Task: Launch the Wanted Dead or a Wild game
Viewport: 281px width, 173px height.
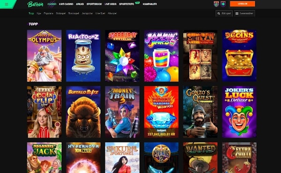Action: [x=200, y=158]
